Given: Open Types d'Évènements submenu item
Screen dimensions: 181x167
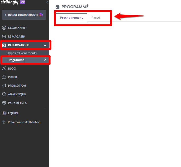Looking at the screenshot, I should point(22,53).
